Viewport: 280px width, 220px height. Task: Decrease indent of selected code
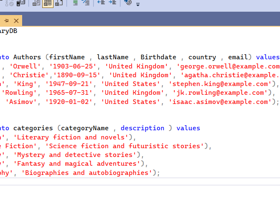click(101, 3)
